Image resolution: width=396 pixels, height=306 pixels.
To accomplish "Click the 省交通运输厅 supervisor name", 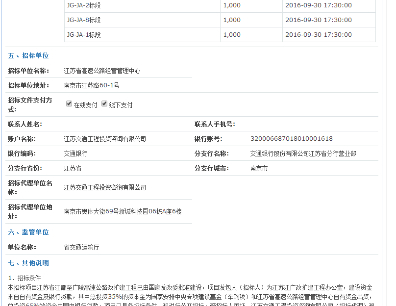I will click(81, 248).
